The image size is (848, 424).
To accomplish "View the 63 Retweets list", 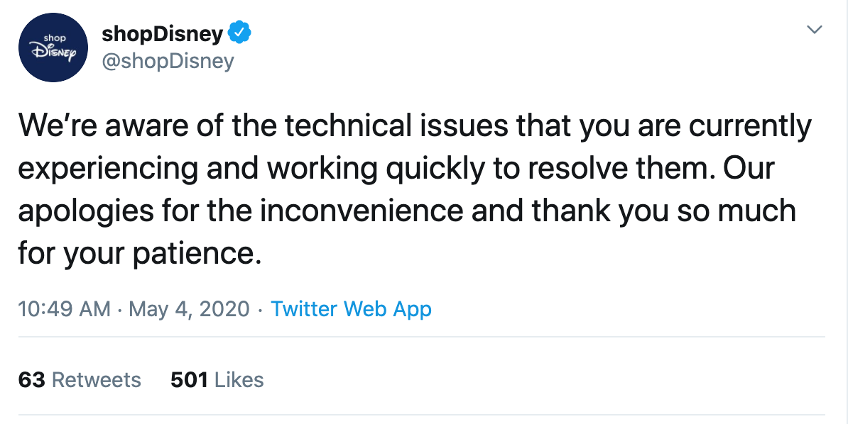I will 80,380.
